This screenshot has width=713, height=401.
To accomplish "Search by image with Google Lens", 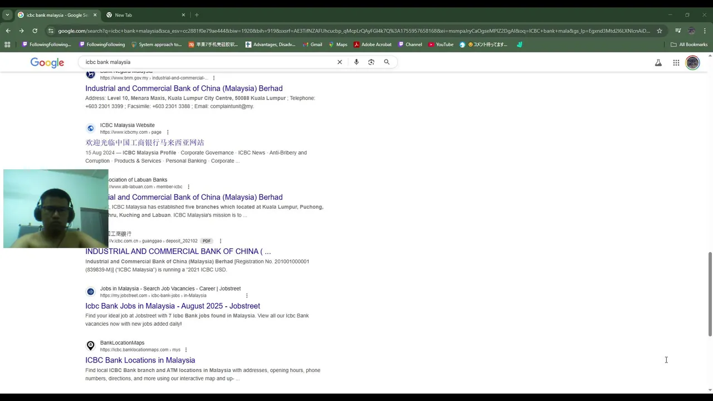I will [x=372, y=62].
